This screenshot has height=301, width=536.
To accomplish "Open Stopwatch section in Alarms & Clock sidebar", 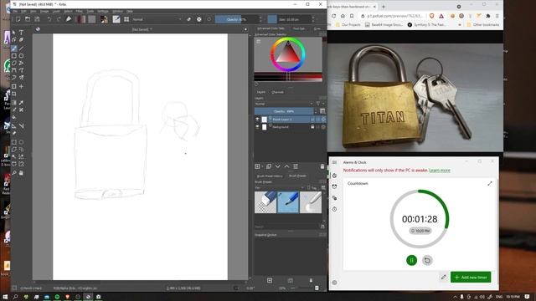I will tap(335, 209).
